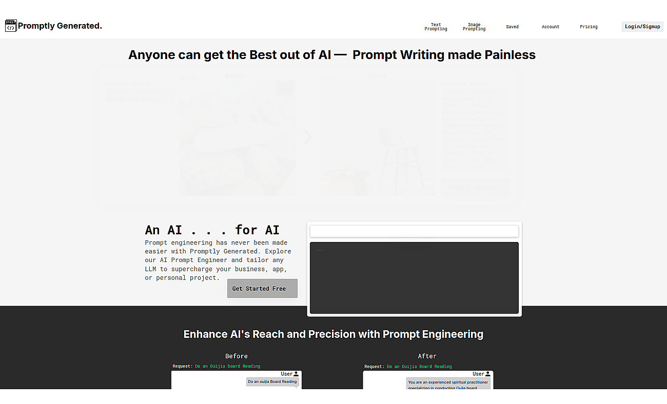
Task: Click the Login/Signup button
Action: coord(642,27)
